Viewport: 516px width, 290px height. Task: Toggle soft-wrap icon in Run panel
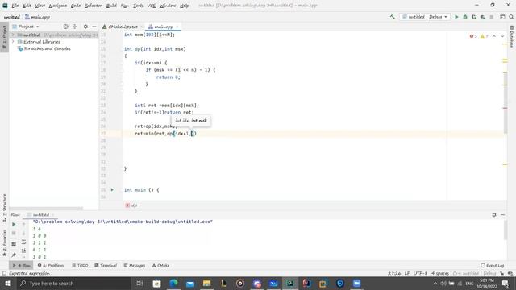tap(23, 242)
